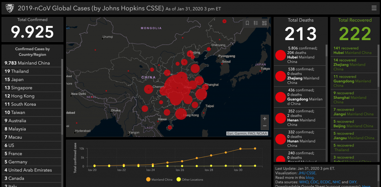This screenshot has height=187, width=381.
Task: Open map bookmarks
Action: (x=247, y=23)
